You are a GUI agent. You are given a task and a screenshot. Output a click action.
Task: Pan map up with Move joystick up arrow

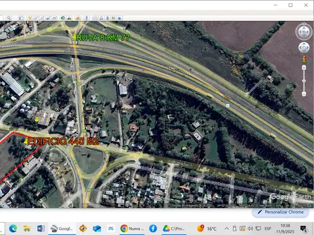click(x=304, y=44)
